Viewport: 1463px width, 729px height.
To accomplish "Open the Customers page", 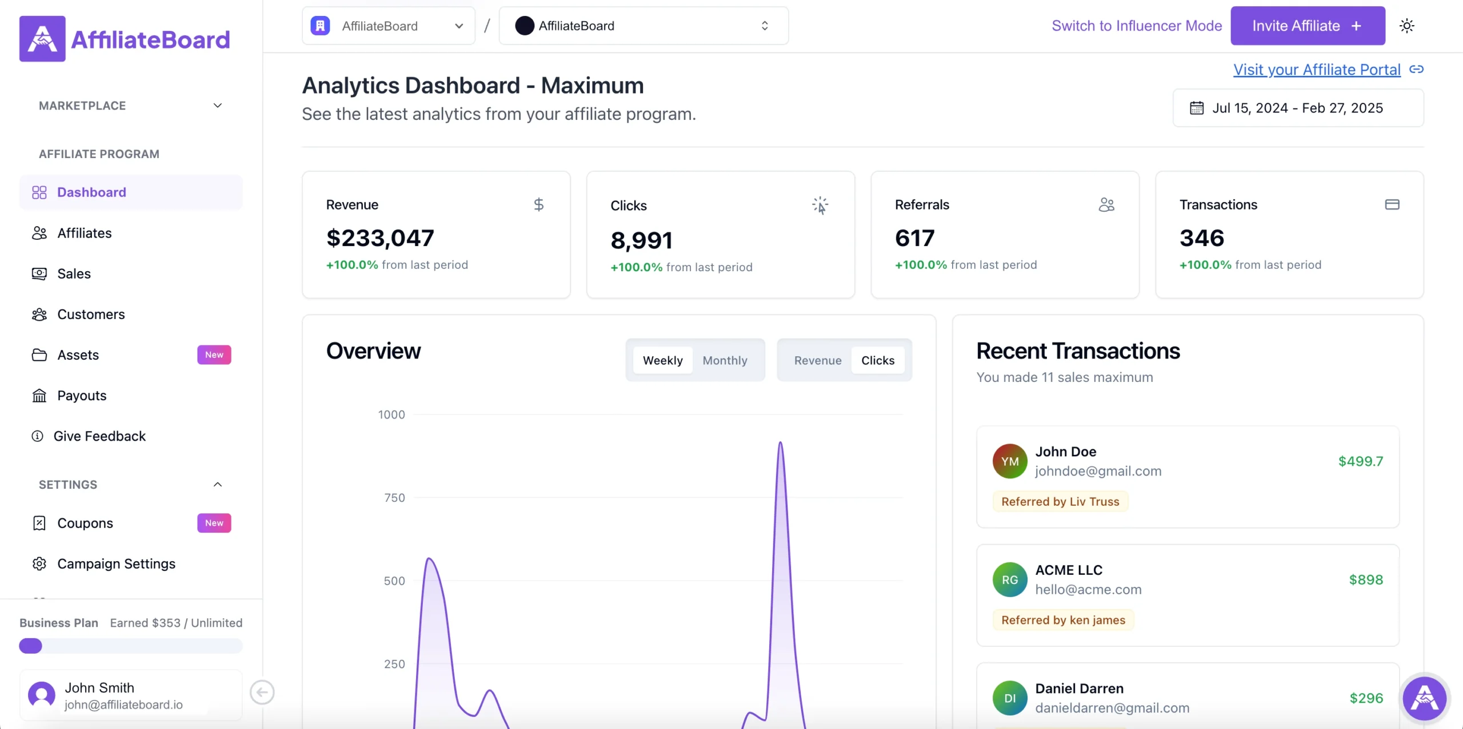I will (x=131, y=315).
